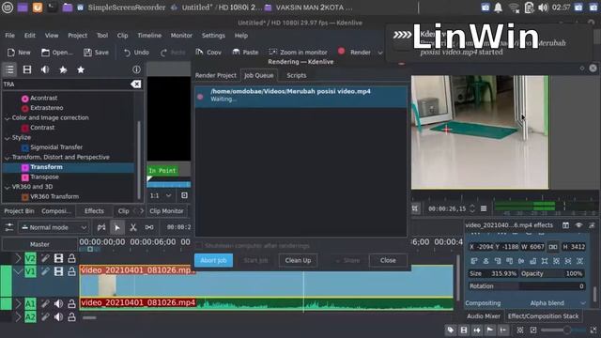Expand the V2 track

point(18,258)
